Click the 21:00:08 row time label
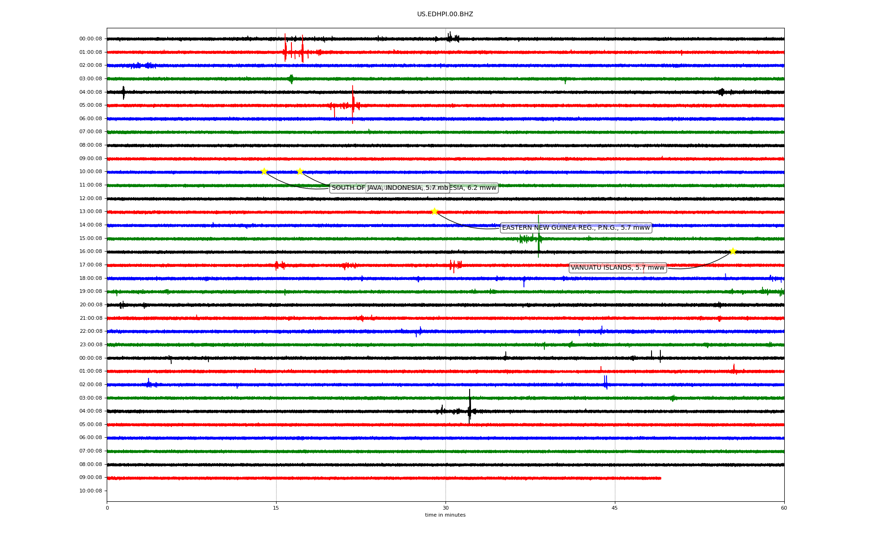891x557 pixels. click(x=90, y=318)
